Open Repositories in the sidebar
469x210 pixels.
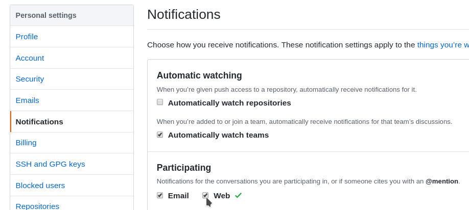[37, 206]
